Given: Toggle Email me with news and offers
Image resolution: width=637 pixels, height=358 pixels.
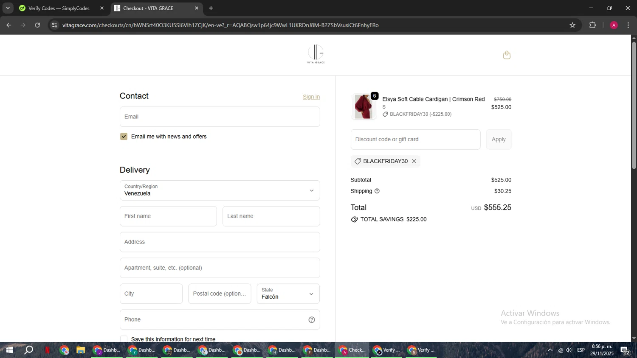Looking at the screenshot, I should 124,137.
